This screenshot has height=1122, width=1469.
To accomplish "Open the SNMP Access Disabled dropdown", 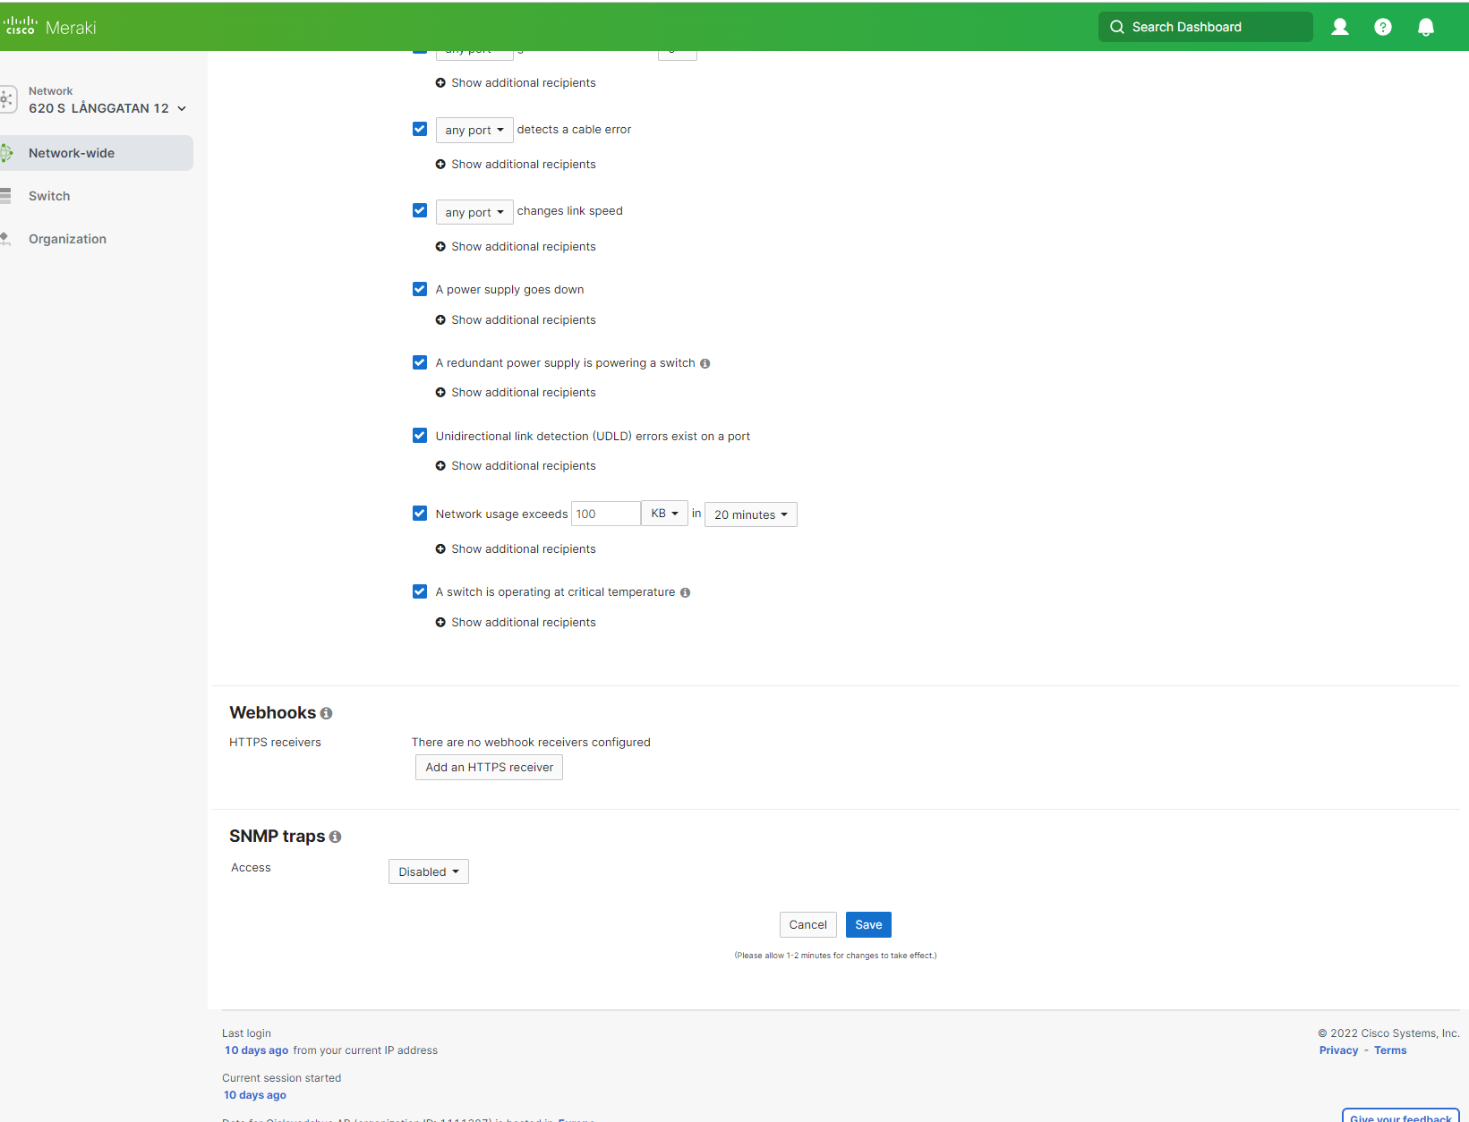I will pos(428,871).
